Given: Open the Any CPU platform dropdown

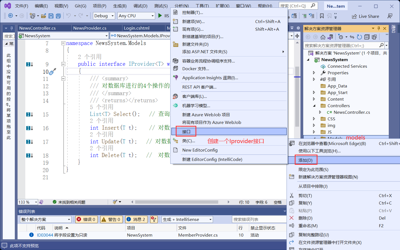Looking at the screenshot, I should coord(137,16).
